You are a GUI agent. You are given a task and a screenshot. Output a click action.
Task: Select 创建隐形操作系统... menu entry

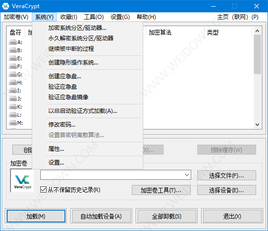click(x=87, y=63)
